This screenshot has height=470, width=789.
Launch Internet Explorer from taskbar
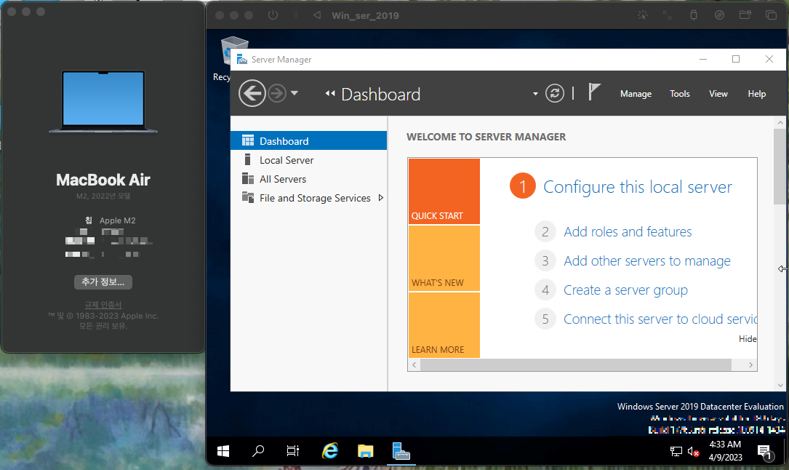(330, 451)
